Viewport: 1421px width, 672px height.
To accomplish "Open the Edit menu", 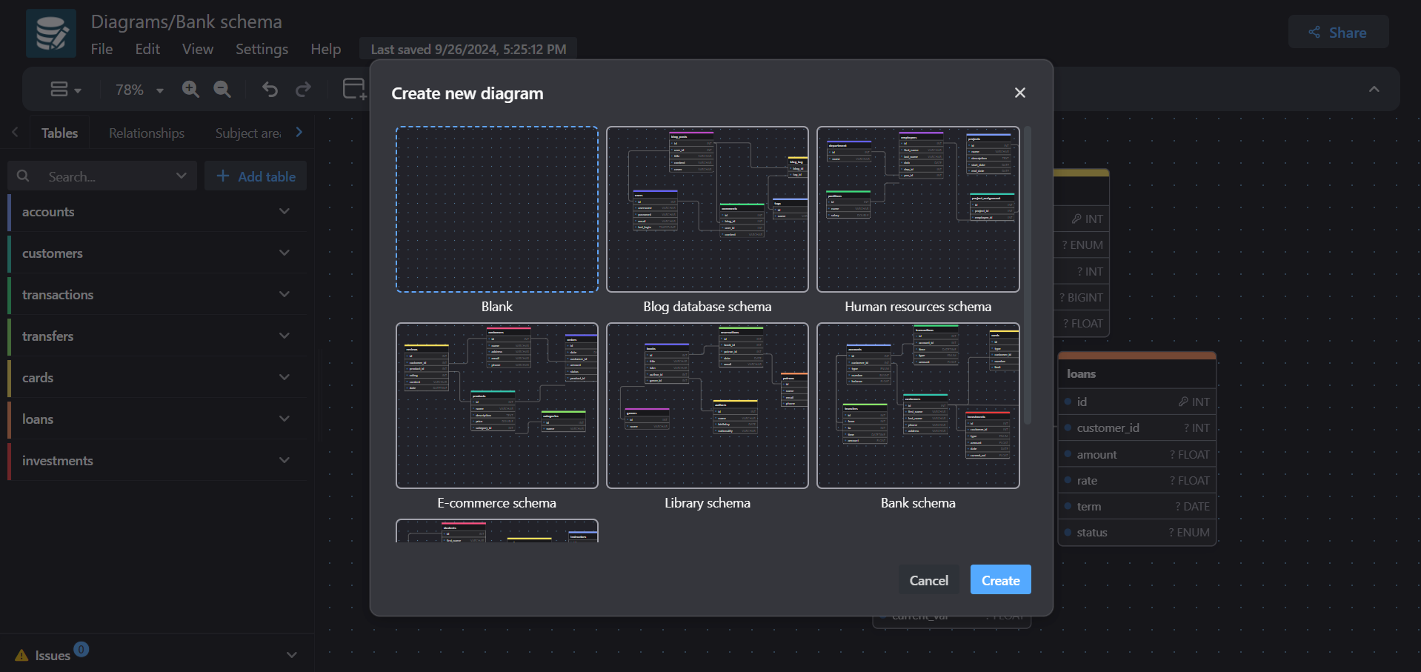I will [x=147, y=49].
